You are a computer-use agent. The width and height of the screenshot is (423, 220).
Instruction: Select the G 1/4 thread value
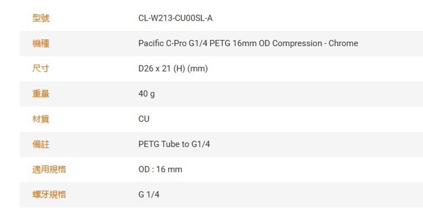[149, 194]
